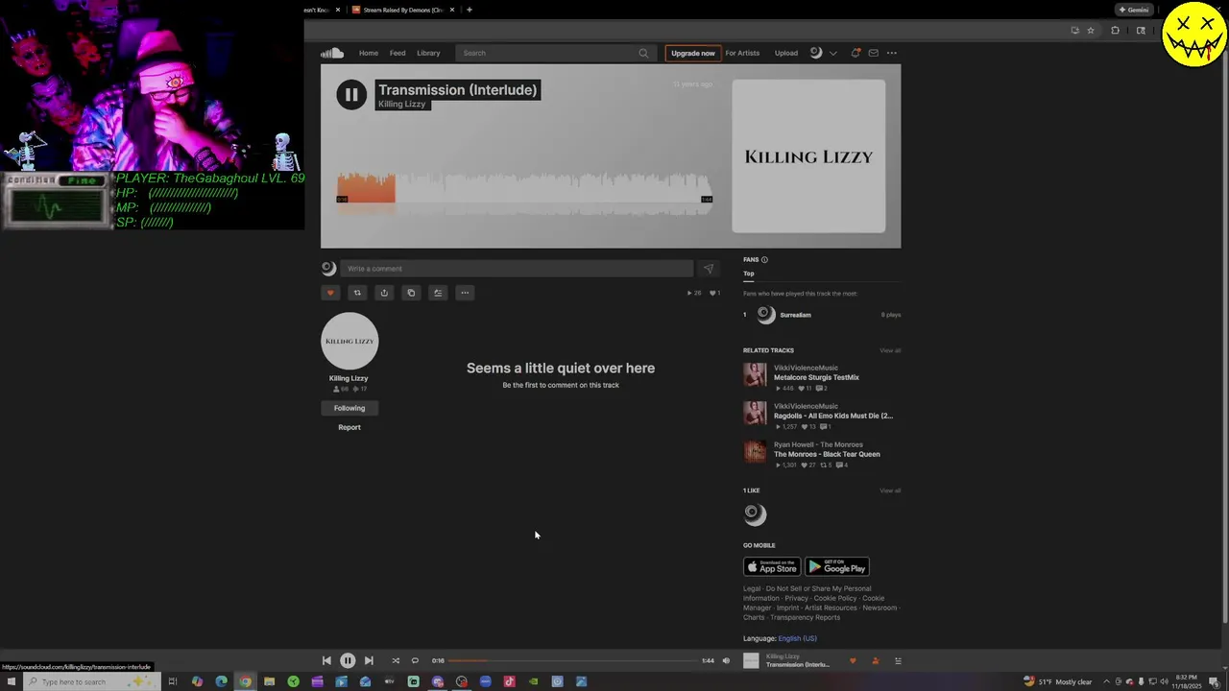Image resolution: width=1229 pixels, height=691 pixels.
Task: Skip to previous track in player bar
Action: (x=326, y=660)
